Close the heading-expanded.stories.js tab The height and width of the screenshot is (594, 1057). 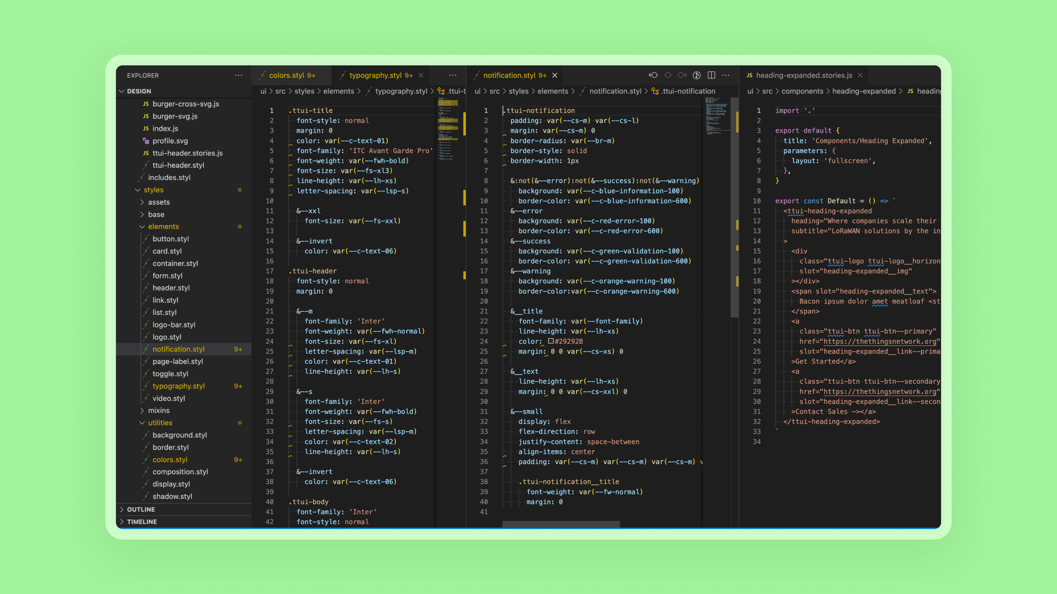(x=860, y=76)
